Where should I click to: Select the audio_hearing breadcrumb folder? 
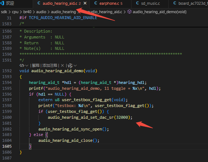tap(64, 12)
